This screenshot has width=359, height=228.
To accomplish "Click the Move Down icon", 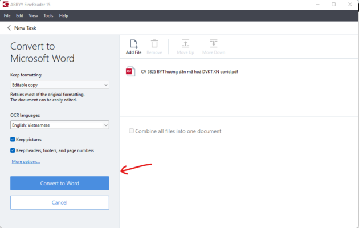I will [214, 43].
